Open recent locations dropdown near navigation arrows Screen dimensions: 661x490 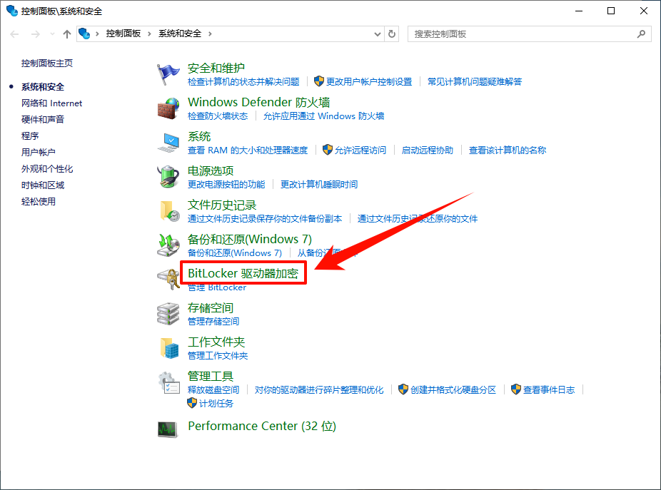[52, 34]
